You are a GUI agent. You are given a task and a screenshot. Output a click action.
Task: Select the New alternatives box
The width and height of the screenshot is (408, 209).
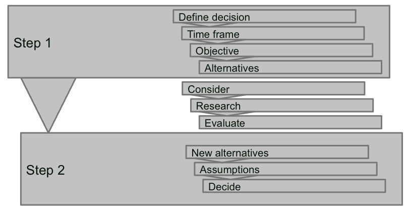277,152
